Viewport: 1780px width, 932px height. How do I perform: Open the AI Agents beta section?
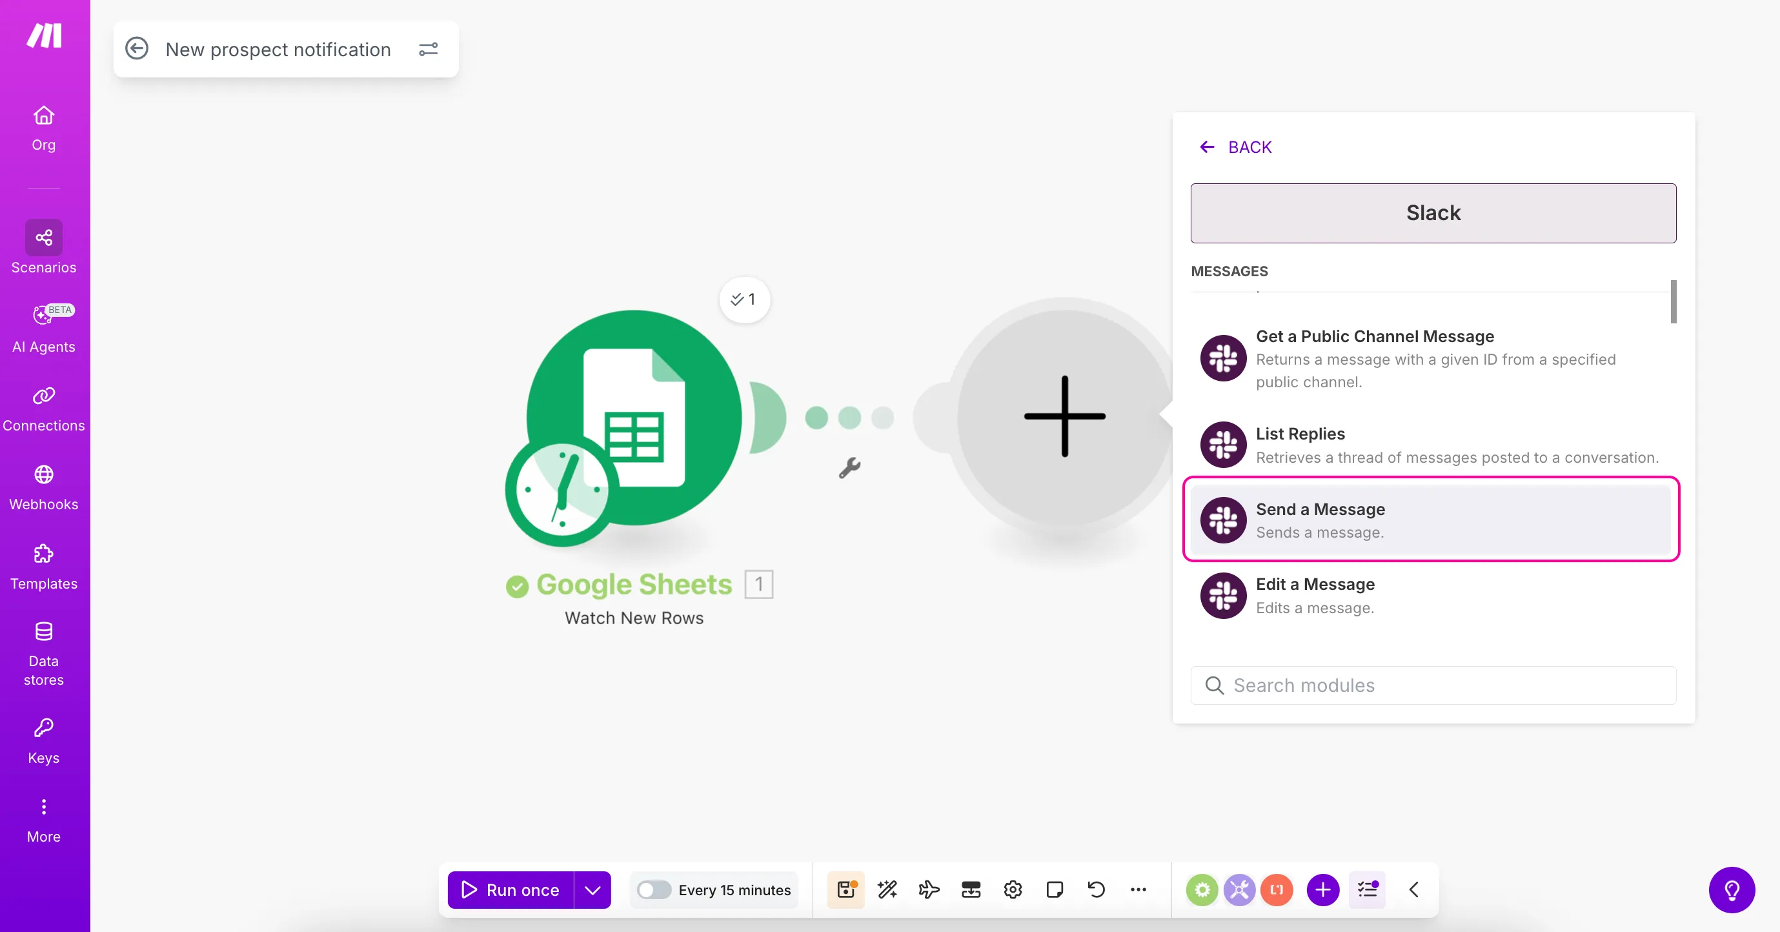click(43, 329)
